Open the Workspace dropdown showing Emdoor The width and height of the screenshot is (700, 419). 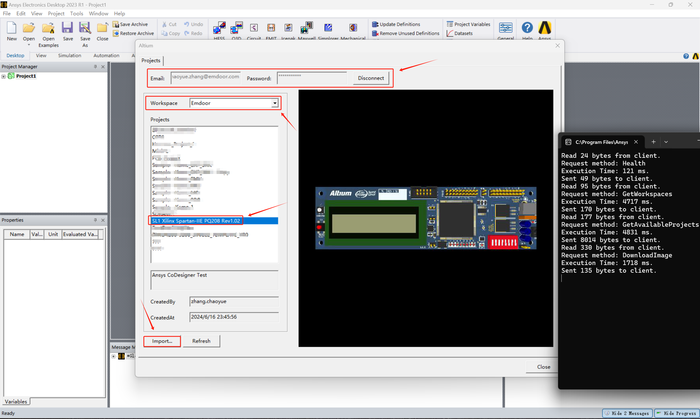click(275, 103)
